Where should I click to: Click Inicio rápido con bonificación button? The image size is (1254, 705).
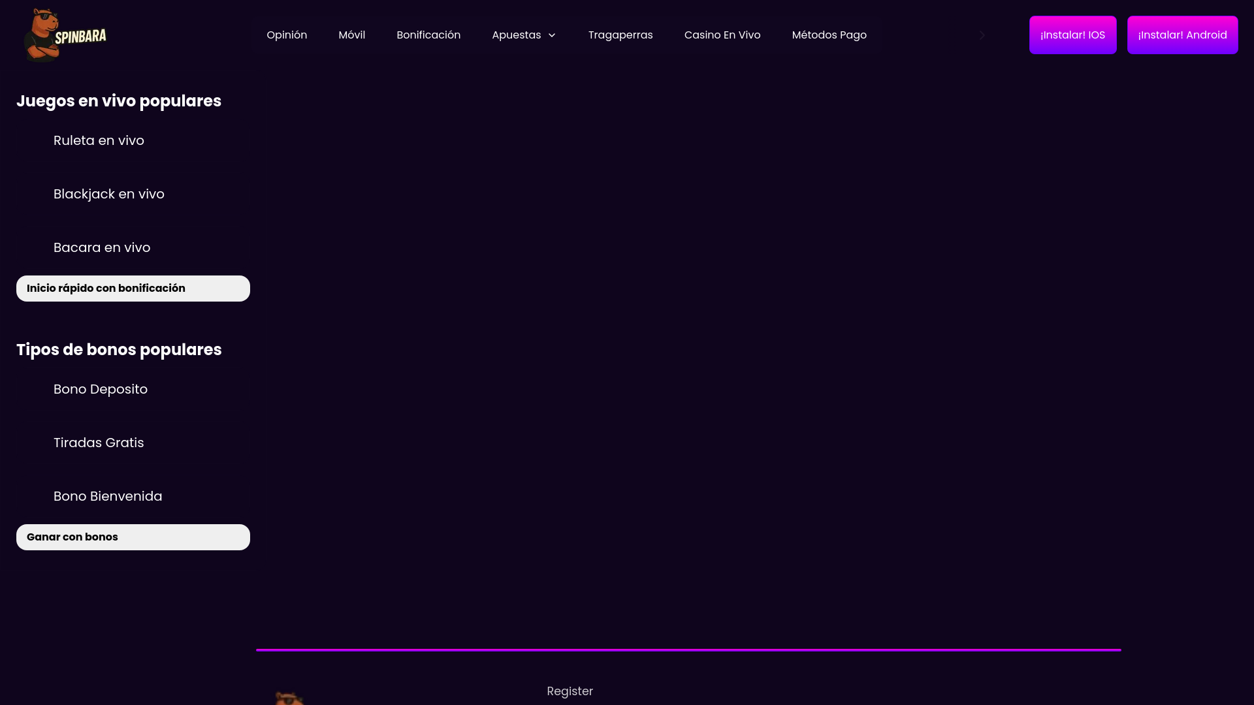[x=133, y=289]
